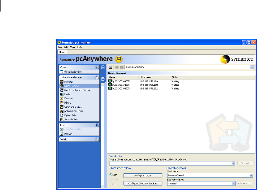
Task: Collapse the Actions panel
Action: (x=97, y=125)
